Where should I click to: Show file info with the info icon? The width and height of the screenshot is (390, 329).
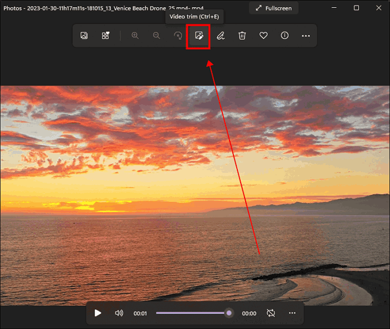[285, 36]
